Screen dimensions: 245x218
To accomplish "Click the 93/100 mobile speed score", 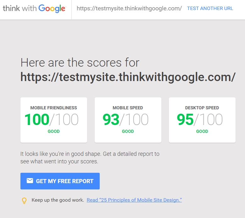I will (x=125, y=120).
